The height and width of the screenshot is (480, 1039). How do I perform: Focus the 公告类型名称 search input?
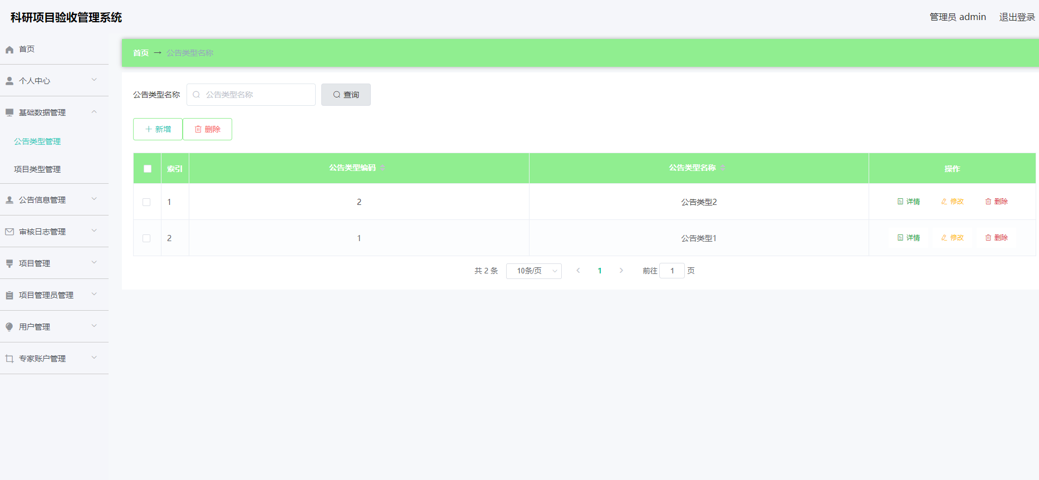251,95
